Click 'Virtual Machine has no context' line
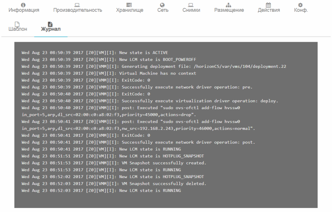The width and height of the screenshot is (332, 212). (x=109, y=73)
